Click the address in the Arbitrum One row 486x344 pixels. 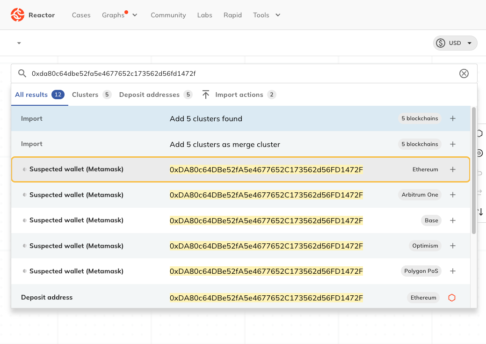pyautogui.click(x=266, y=195)
